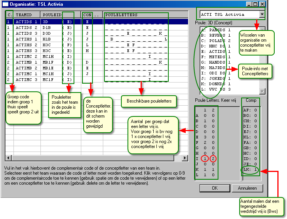The width and height of the screenshot is (287, 219).
Task: Click the POULEID column header
Action: 60,15
